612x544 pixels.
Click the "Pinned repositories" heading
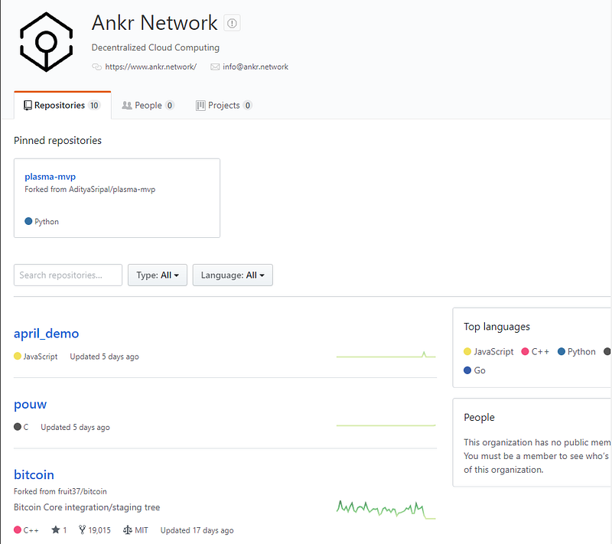tap(57, 141)
